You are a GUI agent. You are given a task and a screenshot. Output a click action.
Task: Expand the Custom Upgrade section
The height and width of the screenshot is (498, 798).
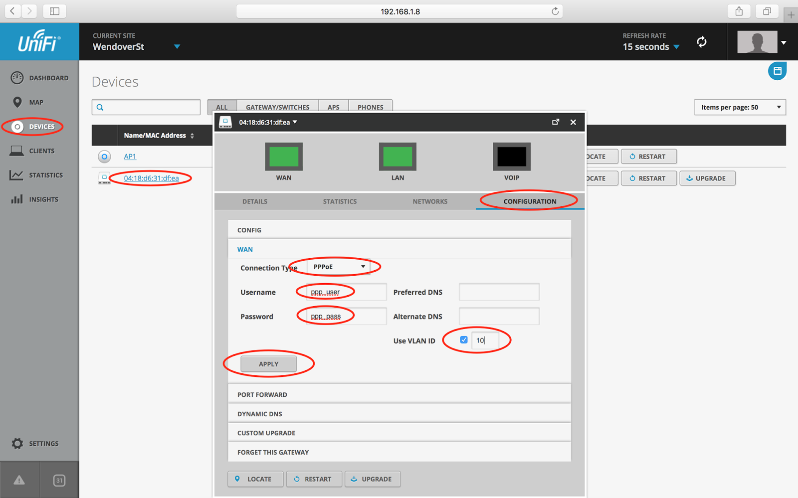(399, 433)
